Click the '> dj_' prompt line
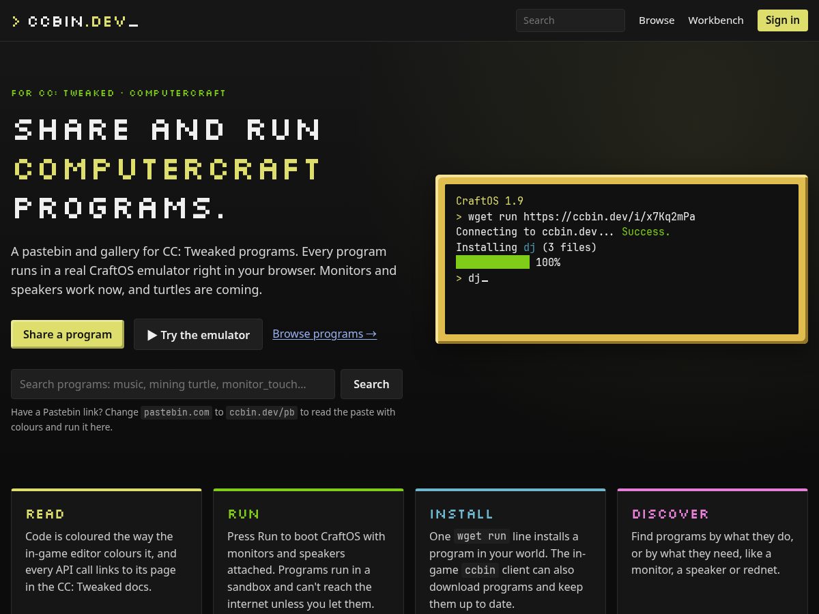 point(472,278)
